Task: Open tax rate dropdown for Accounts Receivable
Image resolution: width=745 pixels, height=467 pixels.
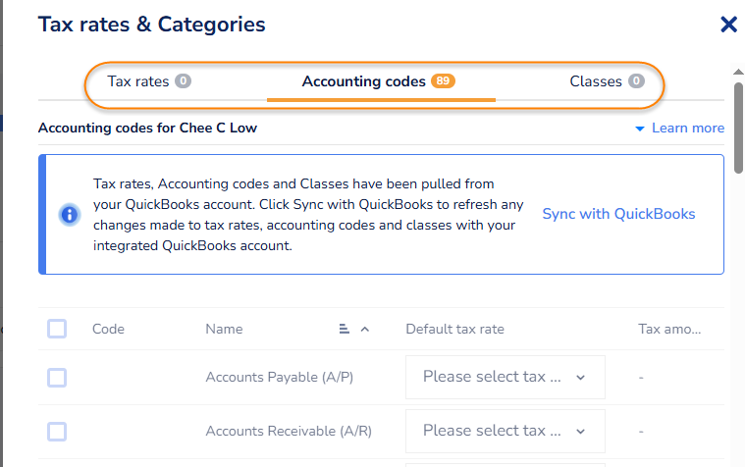Action: (505, 431)
